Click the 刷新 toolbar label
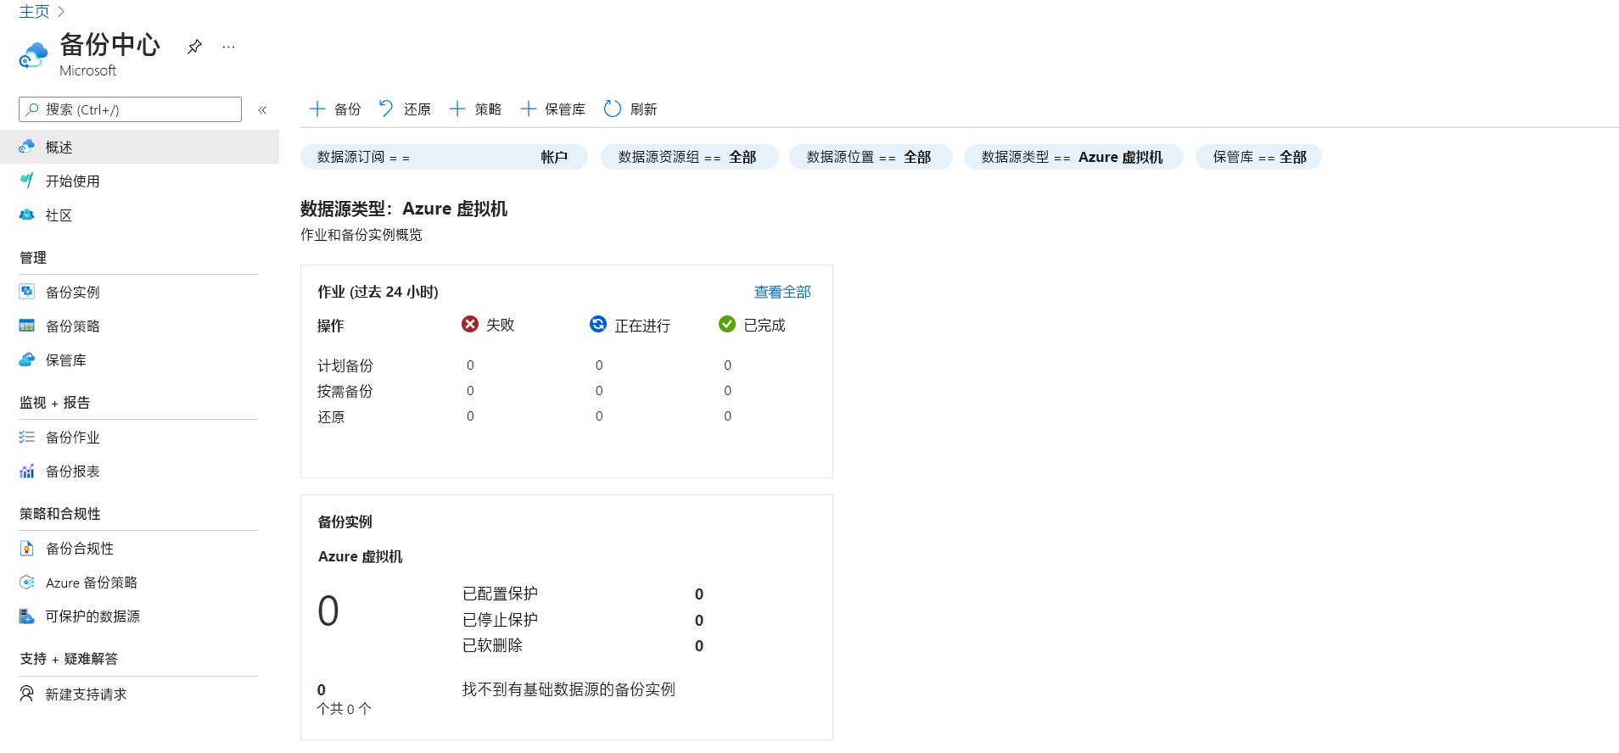Viewport: 1619px width, 753px height. pyautogui.click(x=644, y=109)
